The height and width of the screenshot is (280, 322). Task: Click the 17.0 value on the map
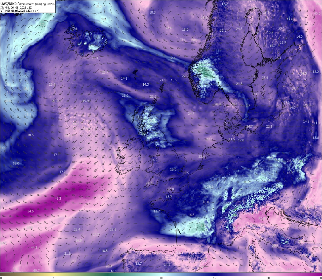[241, 140]
